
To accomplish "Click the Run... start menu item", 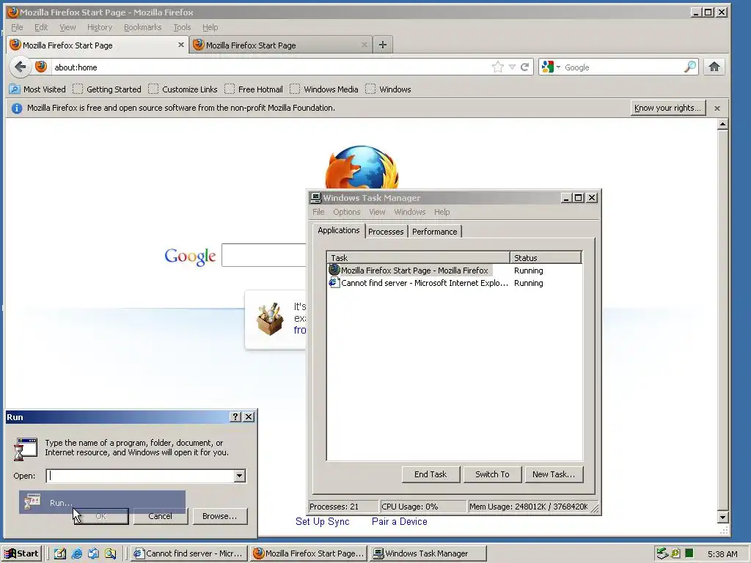I will (102, 502).
